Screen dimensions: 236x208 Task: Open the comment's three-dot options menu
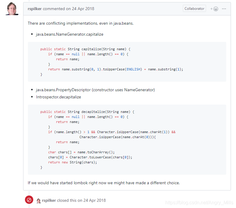pyautogui.click(x=224, y=9)
